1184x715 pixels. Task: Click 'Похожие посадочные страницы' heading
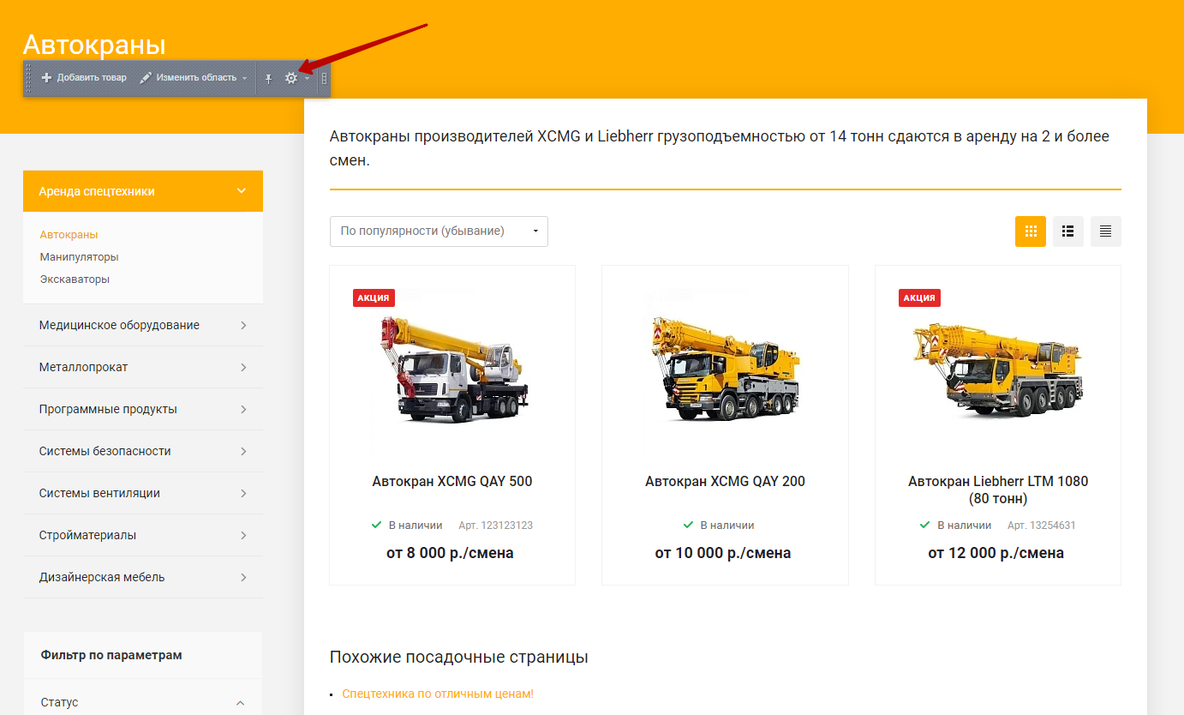458,658
